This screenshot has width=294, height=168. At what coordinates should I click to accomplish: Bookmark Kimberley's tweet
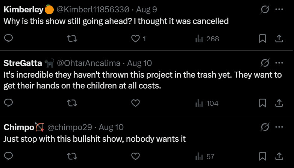click(x=263, y=39)
